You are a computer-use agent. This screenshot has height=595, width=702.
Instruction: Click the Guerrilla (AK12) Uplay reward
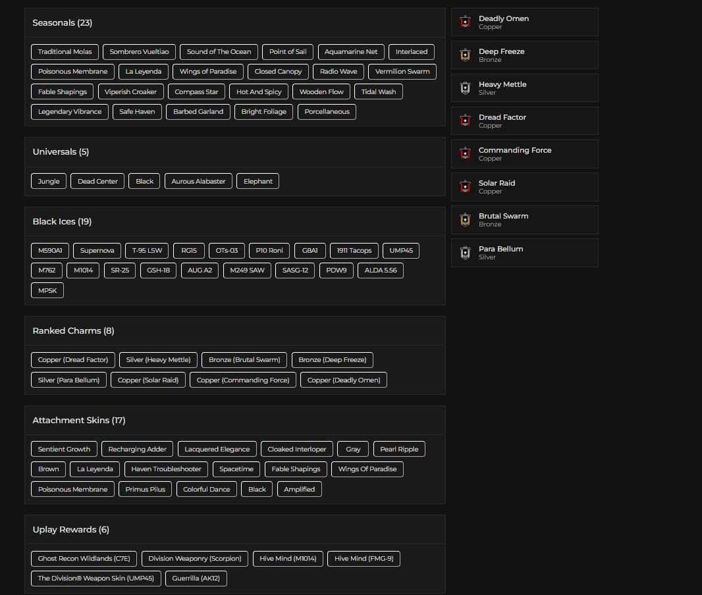pos(196,579)
